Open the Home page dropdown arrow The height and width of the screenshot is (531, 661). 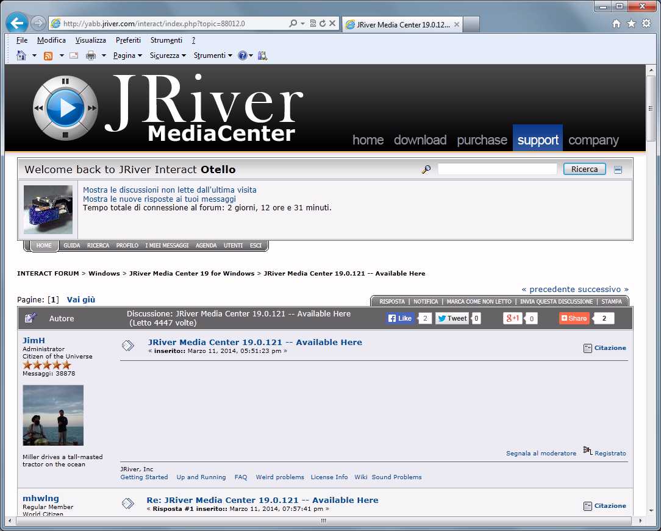(x=34, y=55)
